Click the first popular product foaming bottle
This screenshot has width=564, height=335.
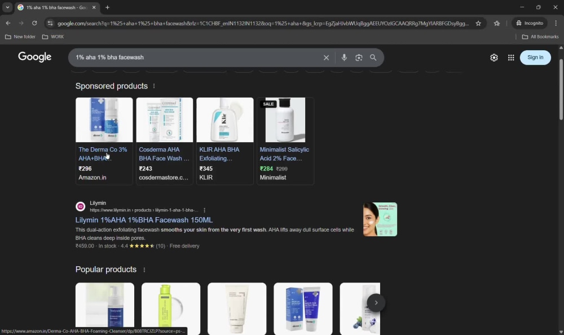point(105,308)
